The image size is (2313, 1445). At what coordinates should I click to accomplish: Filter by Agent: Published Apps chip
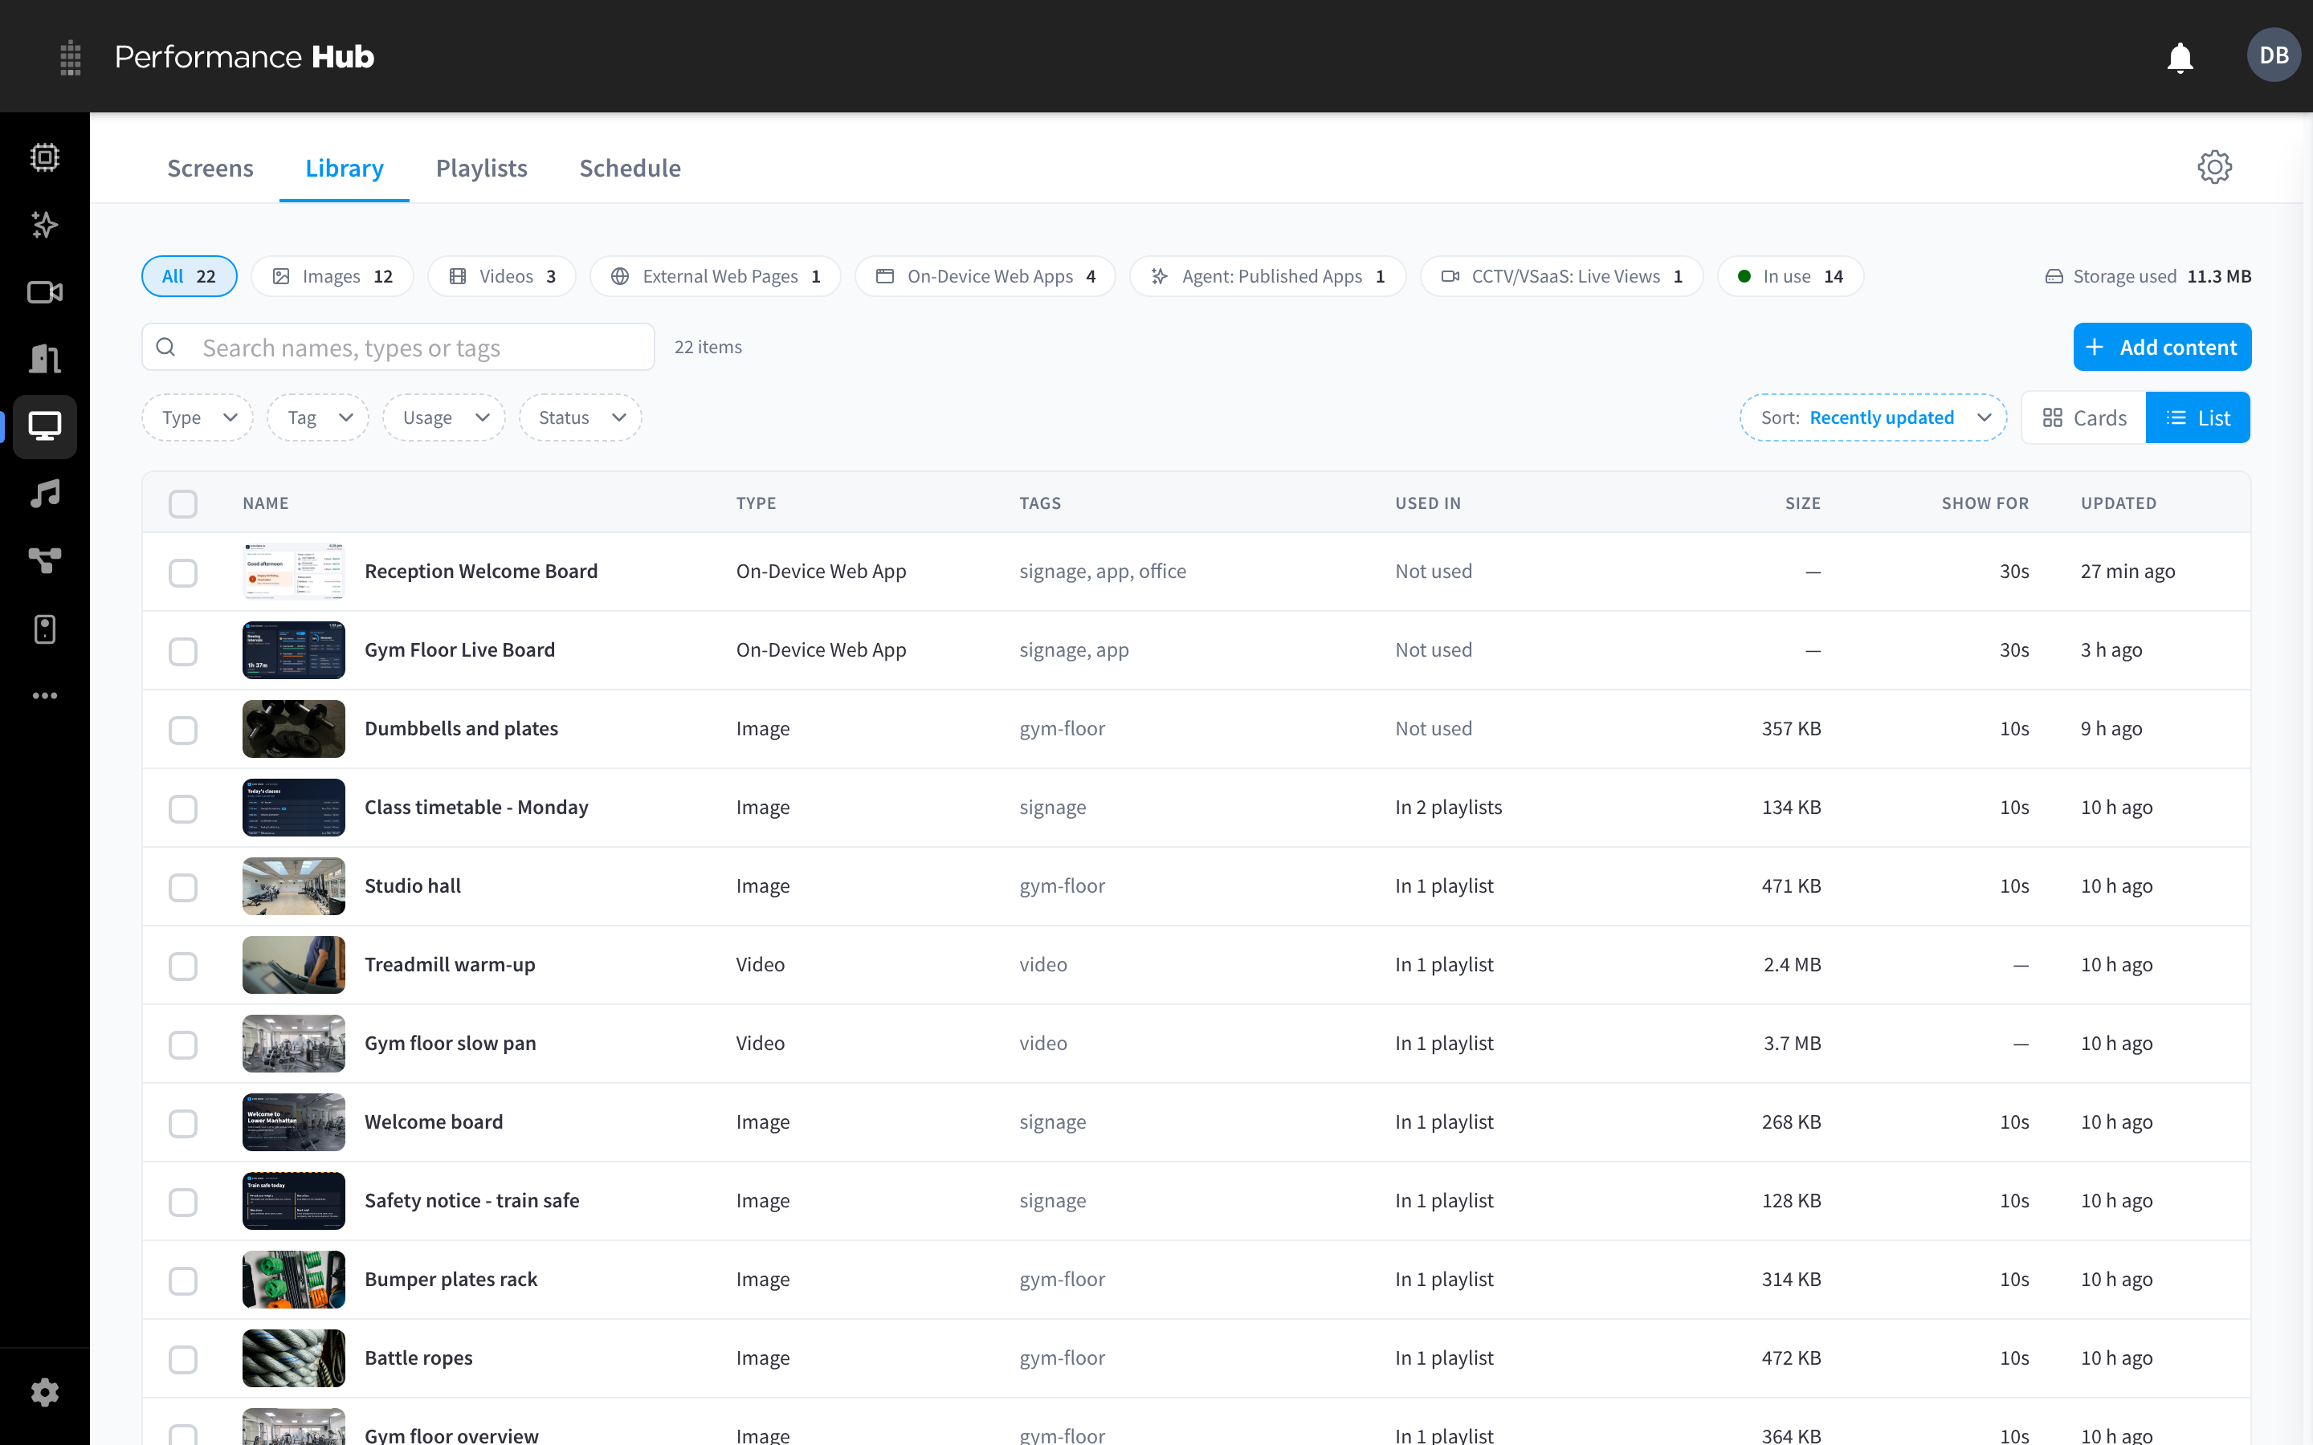point(1267,276)
